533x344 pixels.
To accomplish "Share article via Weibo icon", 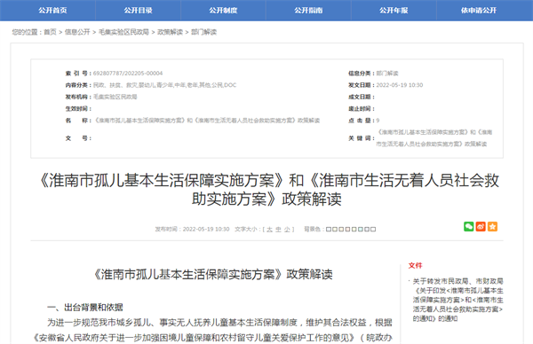I will point(481,227).
